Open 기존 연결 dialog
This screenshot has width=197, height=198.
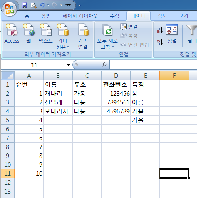[x=83, y=36]
